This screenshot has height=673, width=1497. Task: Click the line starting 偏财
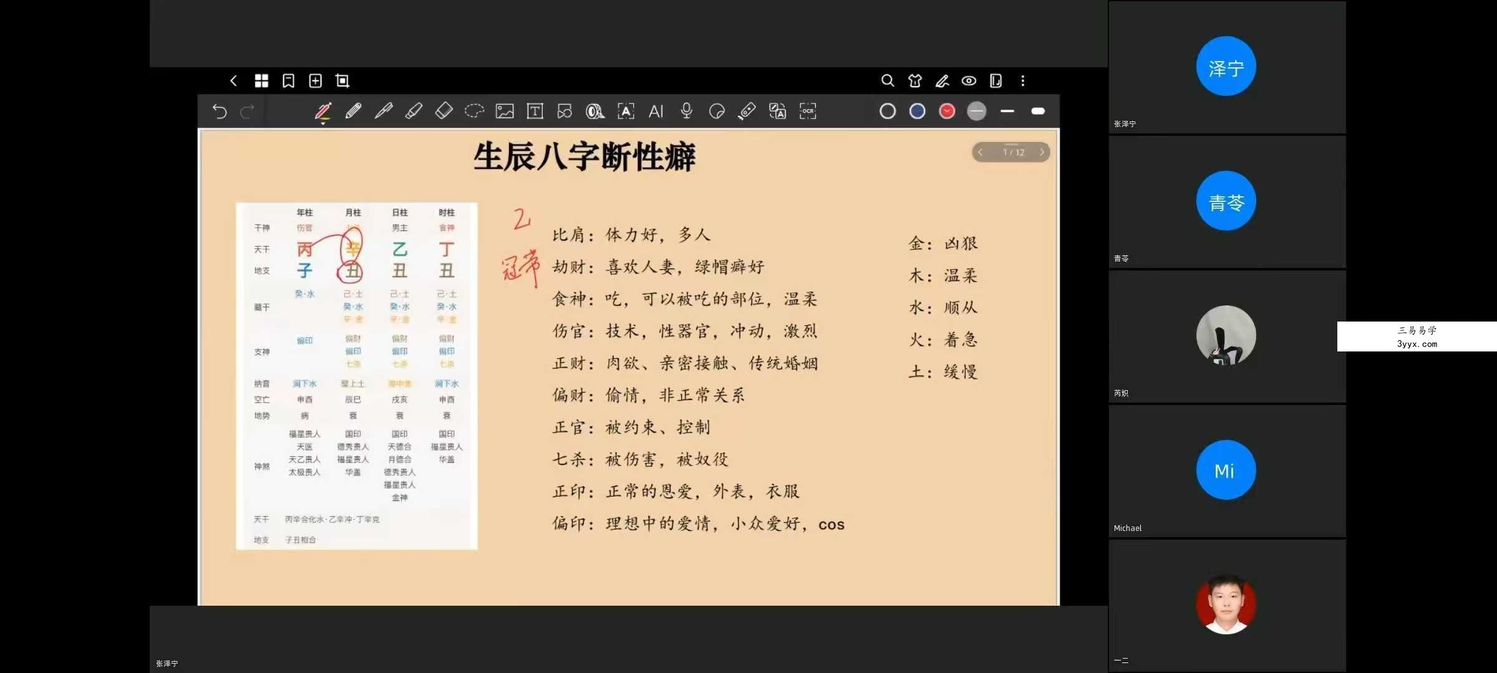[649, 395]
